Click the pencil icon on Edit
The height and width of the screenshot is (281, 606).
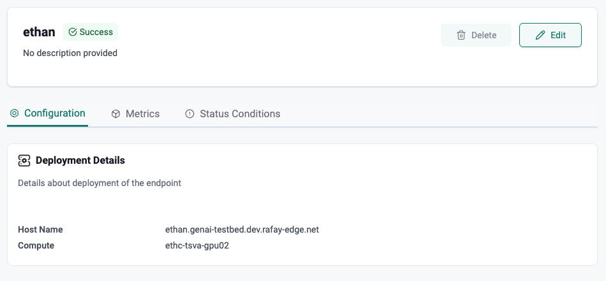[540, 35]
